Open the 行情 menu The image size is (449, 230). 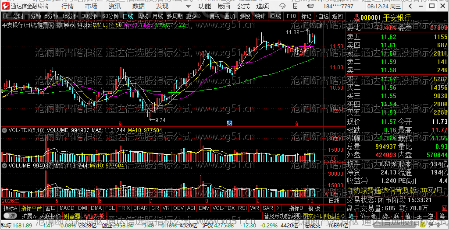(x=68, y=6)
